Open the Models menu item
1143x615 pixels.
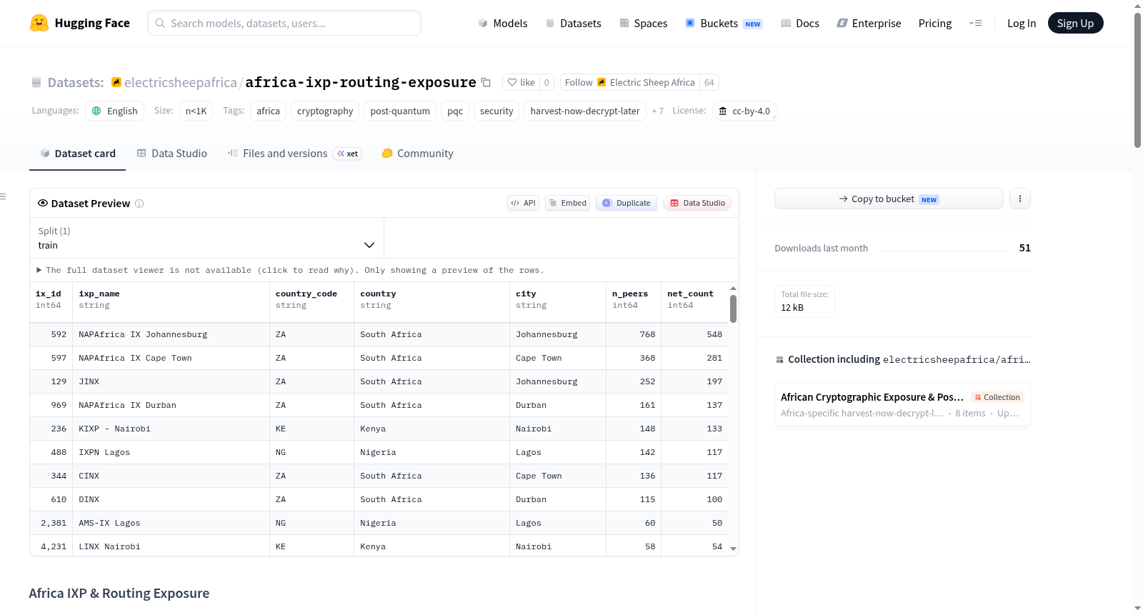(x=503, y=23)
